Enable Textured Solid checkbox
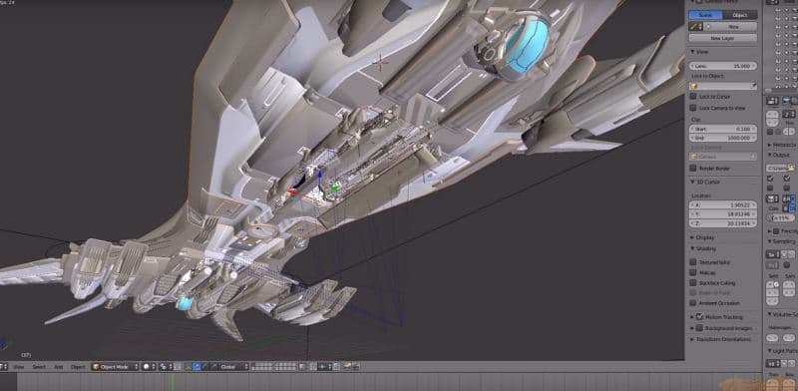798x391 pixels. click(x=692, y=262)
